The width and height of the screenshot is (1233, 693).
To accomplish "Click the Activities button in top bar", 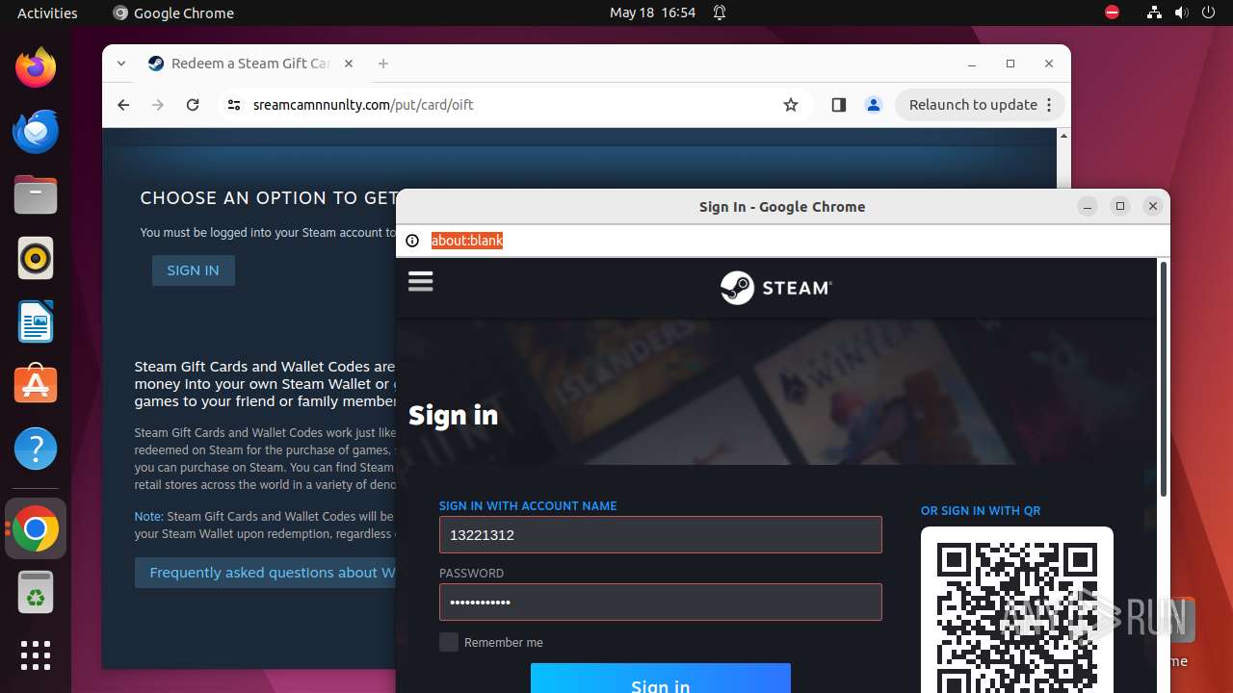I will [x=47, y=13].
